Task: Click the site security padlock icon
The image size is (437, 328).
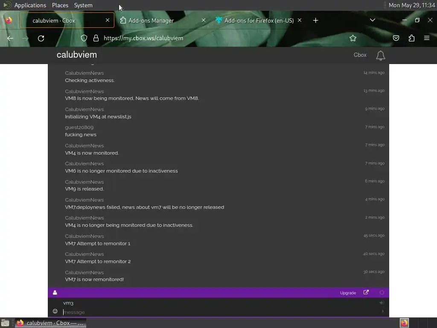Action: (x=96, y=38)
